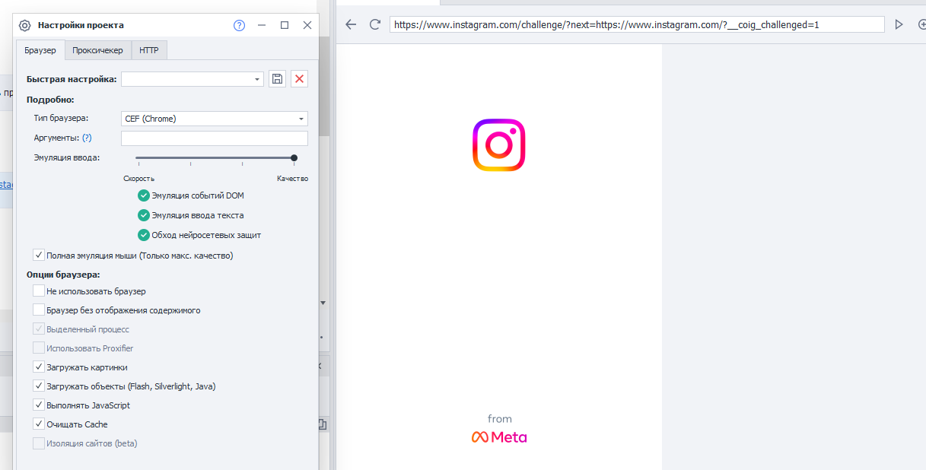Save the quick setting preset
The height and width of the screenshot is (470, 926).
click(x=277, y=79)
